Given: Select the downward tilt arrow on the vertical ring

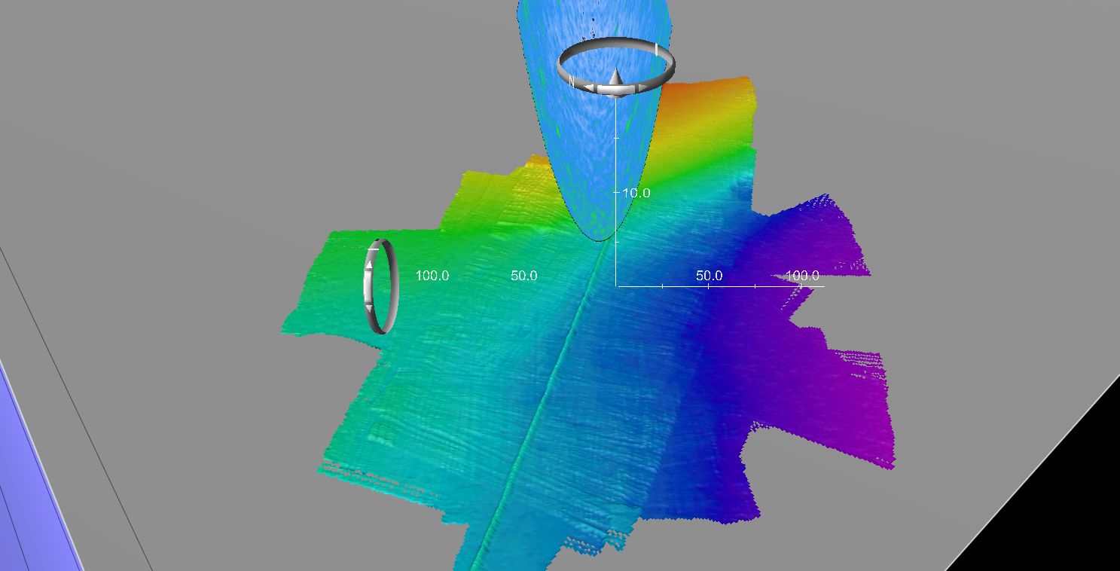Looking at the screenshot, I should coord(369,307).
